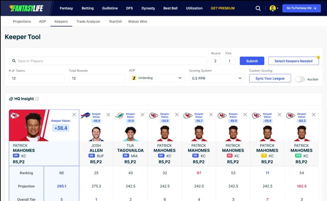Close the Mahomes card with -56.7 value
This screenshot has height=201, width=327.
[x=211, y=115]
